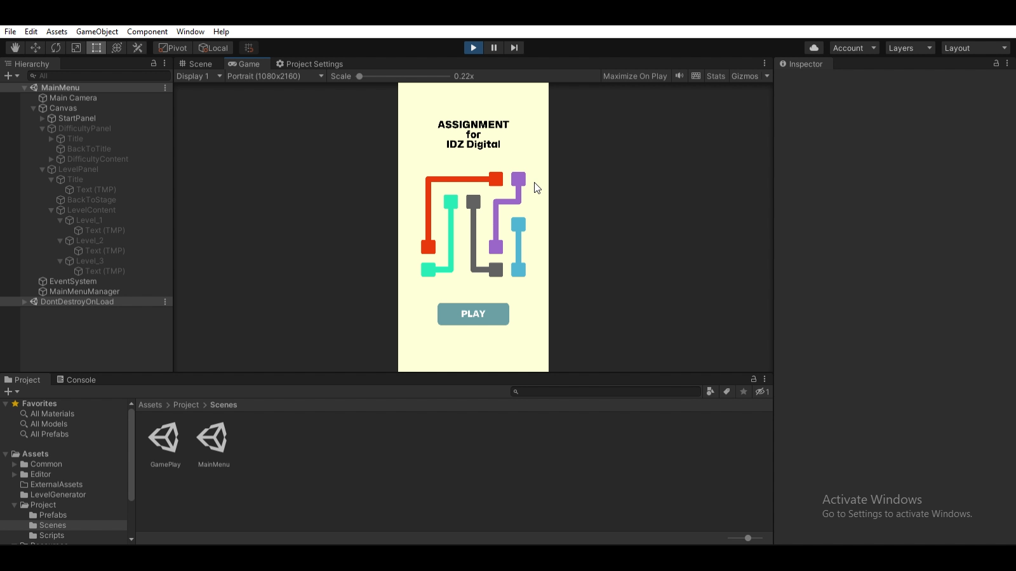Lock the Hierarchy panel
Viewport: 1016px width, 571px height.
(x=153, y=63)
